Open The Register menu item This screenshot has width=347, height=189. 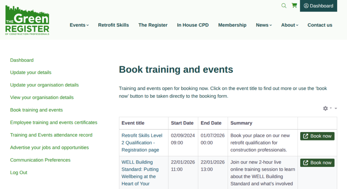[x=153, y=25]
